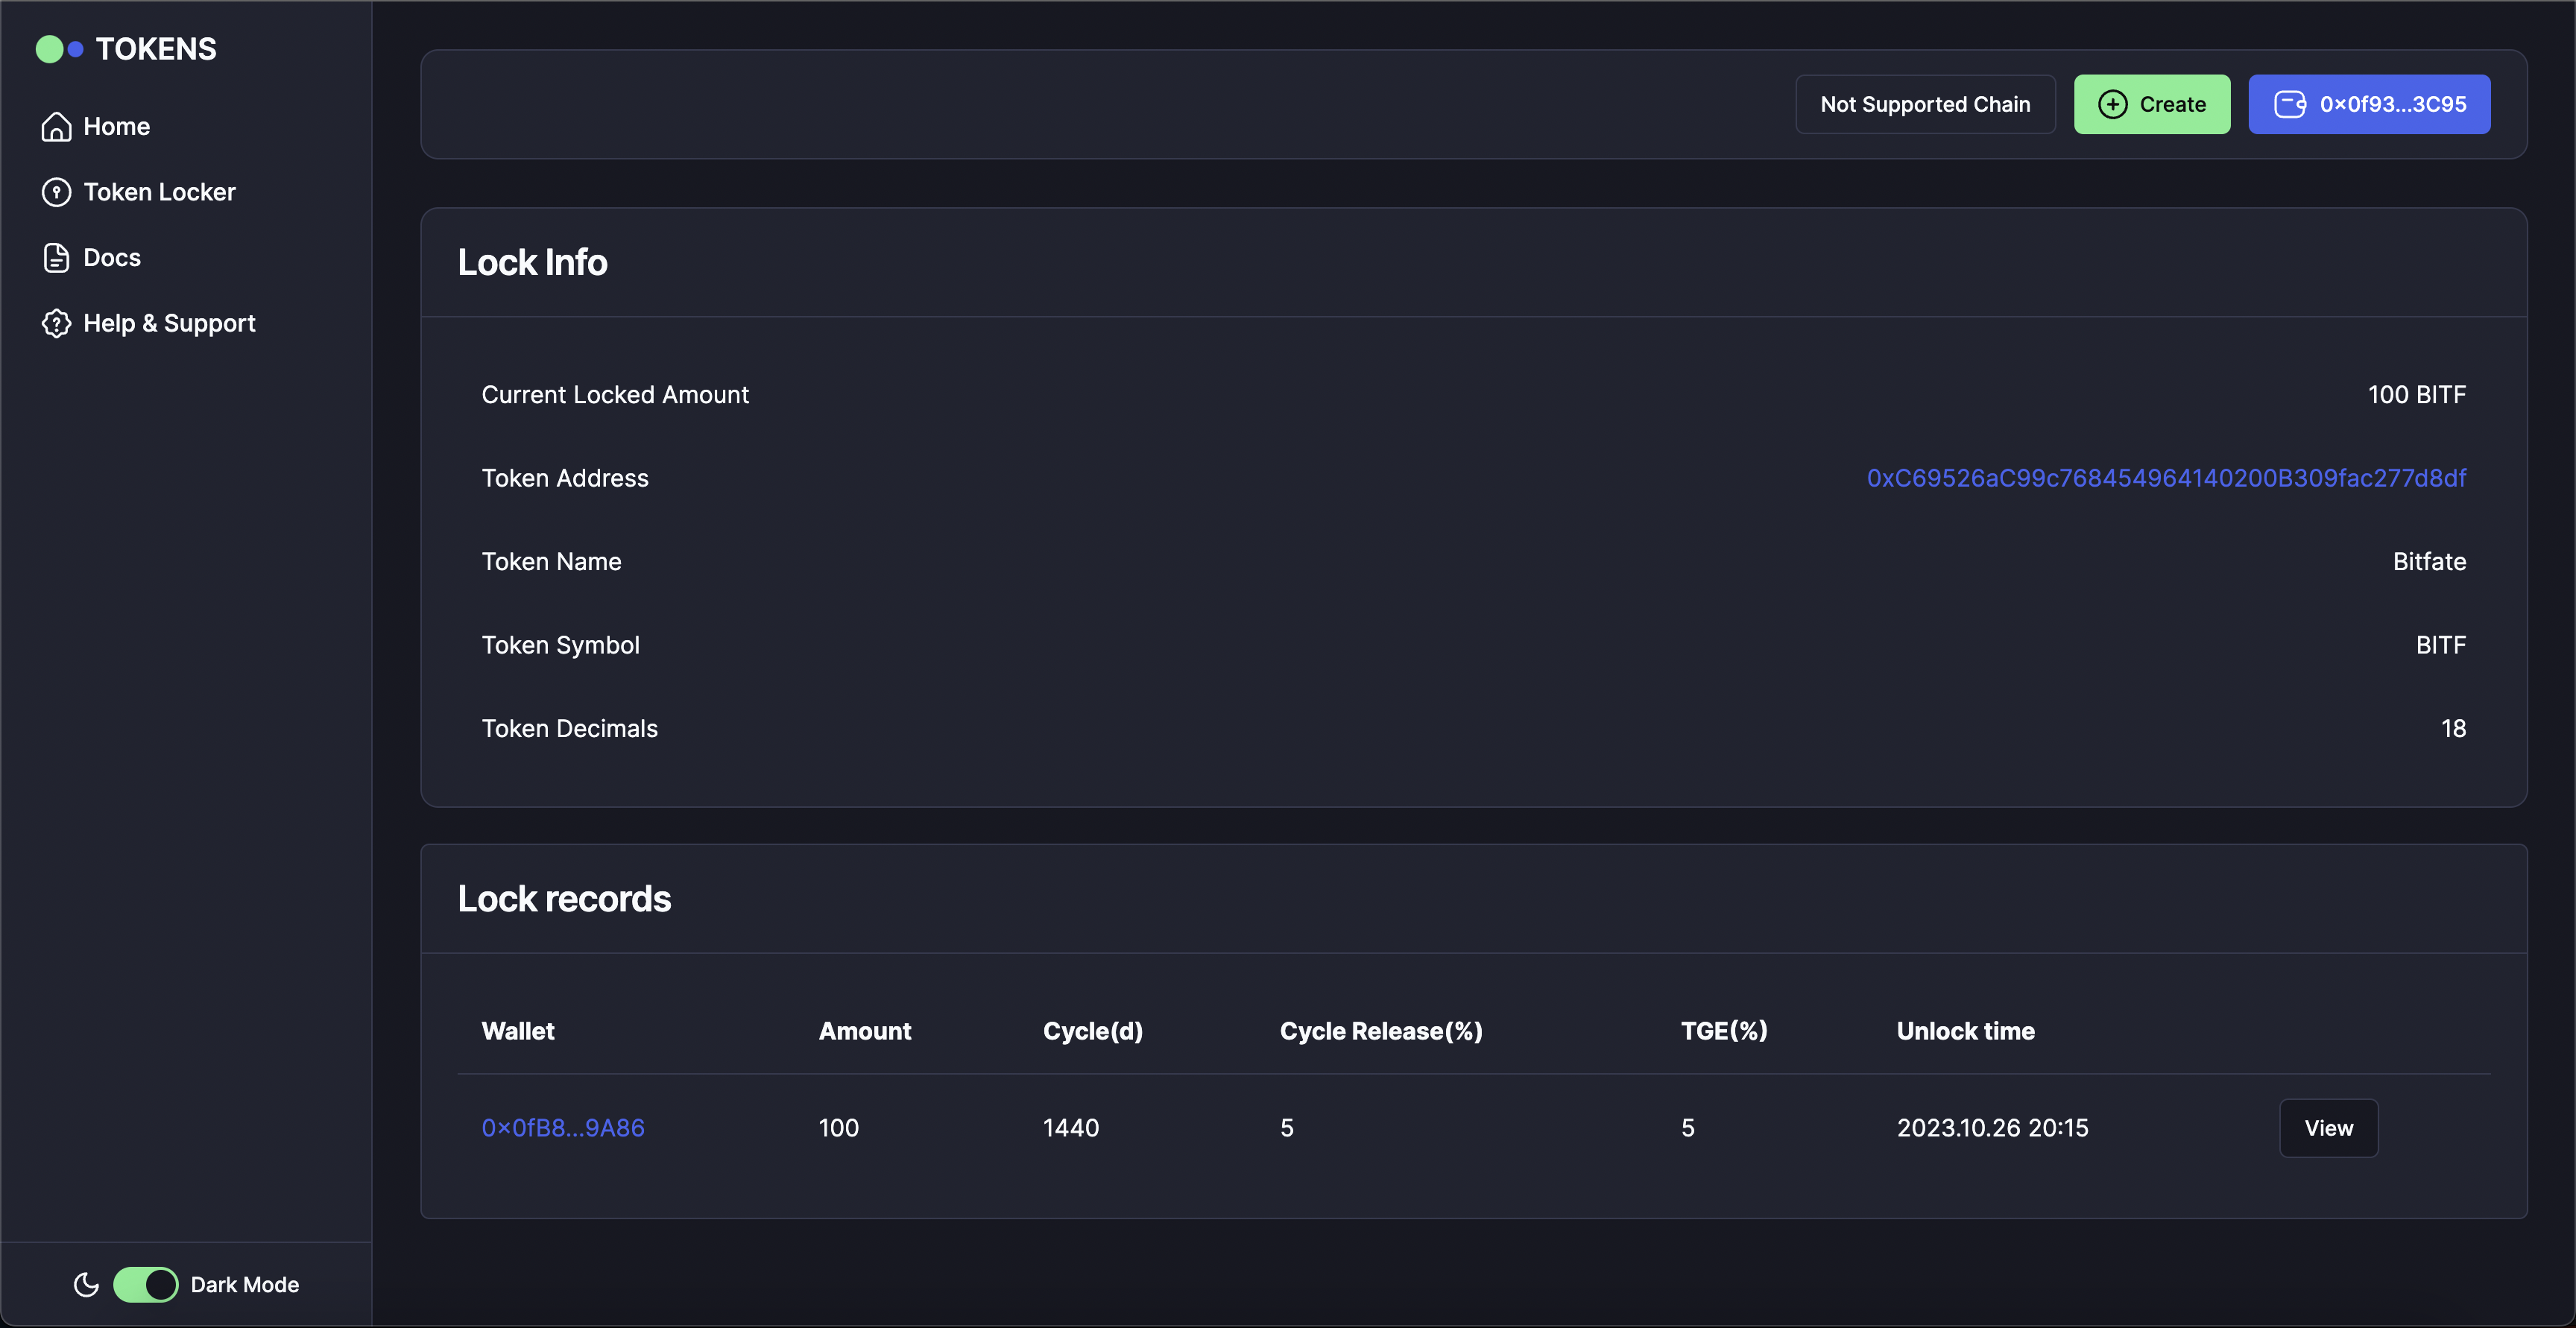Click the Home icon in the sidebar
The height and width of the screenshot is (1328, 2576).
[56, 126]
